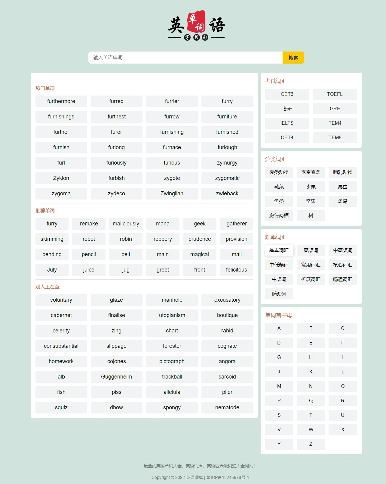Open the word 'furthermore'
This screenshot has width=386, height=484.
click(x=61, y=101)
